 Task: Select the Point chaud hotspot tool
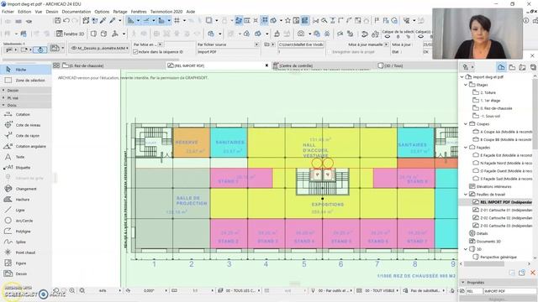(x=26, y=253)
